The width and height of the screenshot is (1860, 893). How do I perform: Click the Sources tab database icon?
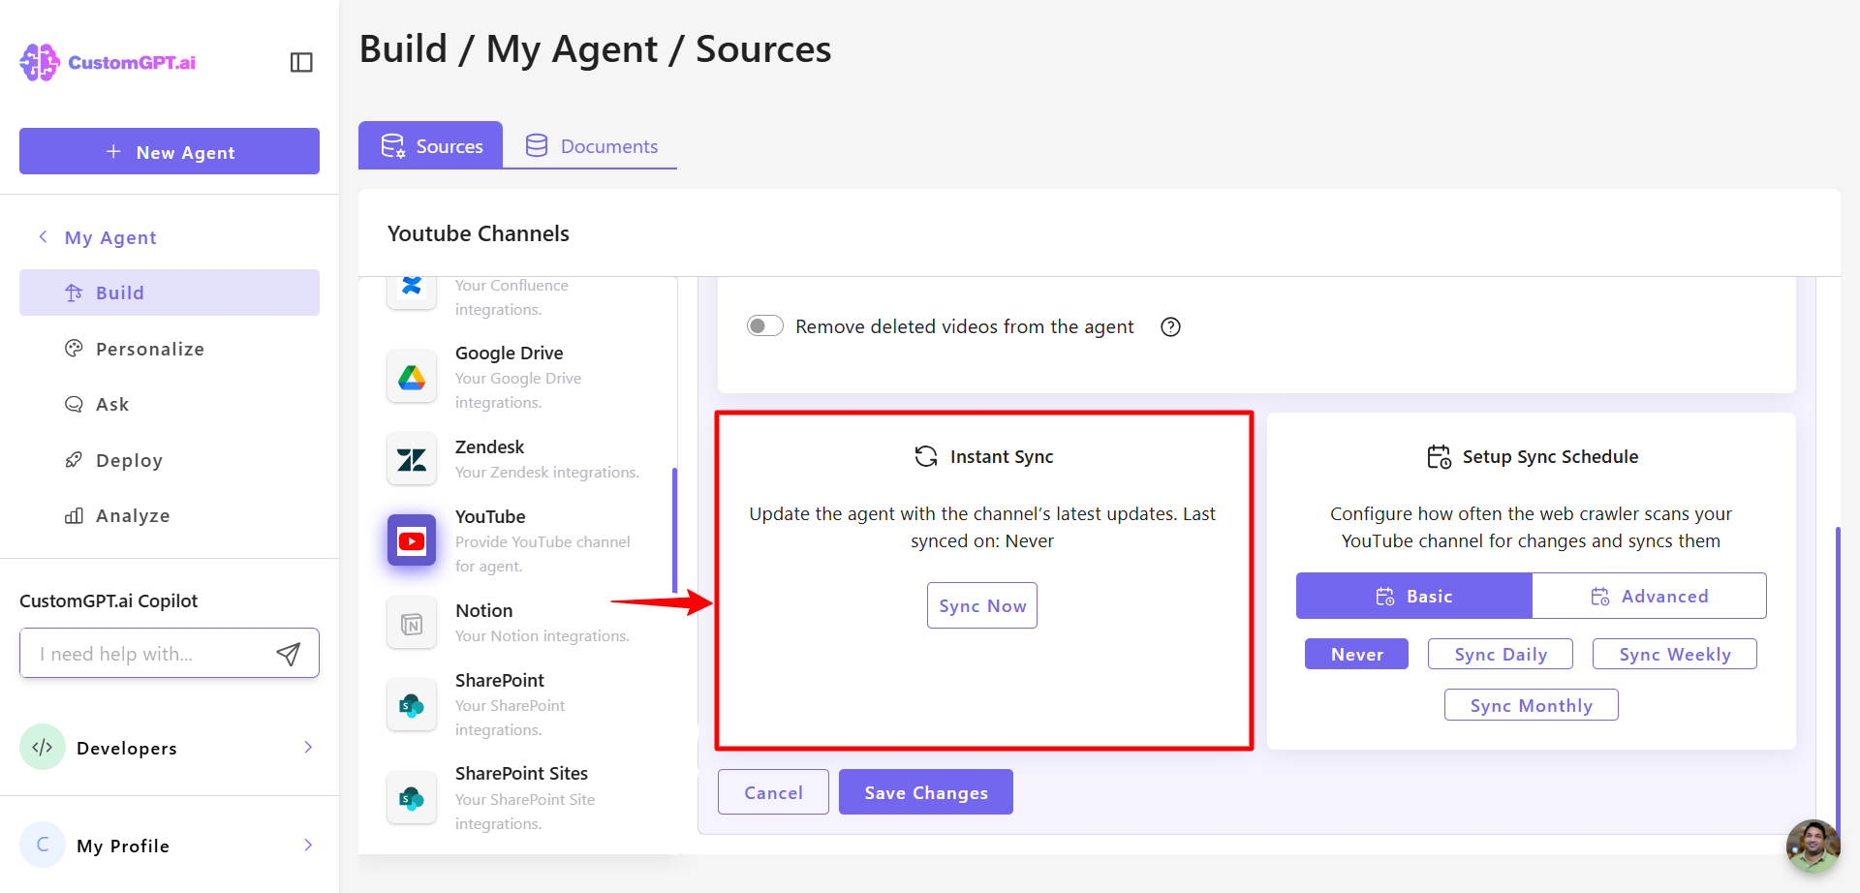pos(392,146)
